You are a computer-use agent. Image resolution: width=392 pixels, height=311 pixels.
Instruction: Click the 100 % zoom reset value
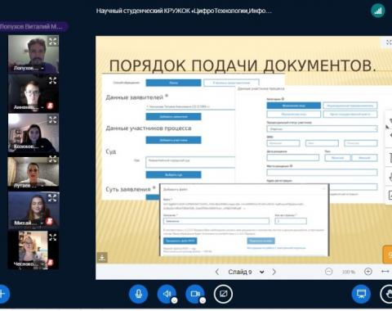tap(349, 272)
